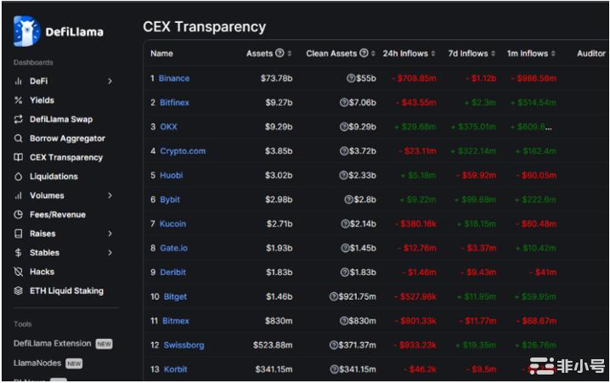Image resolution: width=610 pixels, height=383 pixels.
Task: Click the CEX Transparency book icon
Action: 19,158
